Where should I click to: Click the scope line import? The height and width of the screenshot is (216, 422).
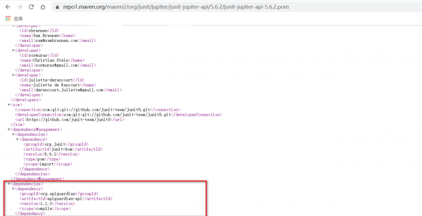(48, 164)
